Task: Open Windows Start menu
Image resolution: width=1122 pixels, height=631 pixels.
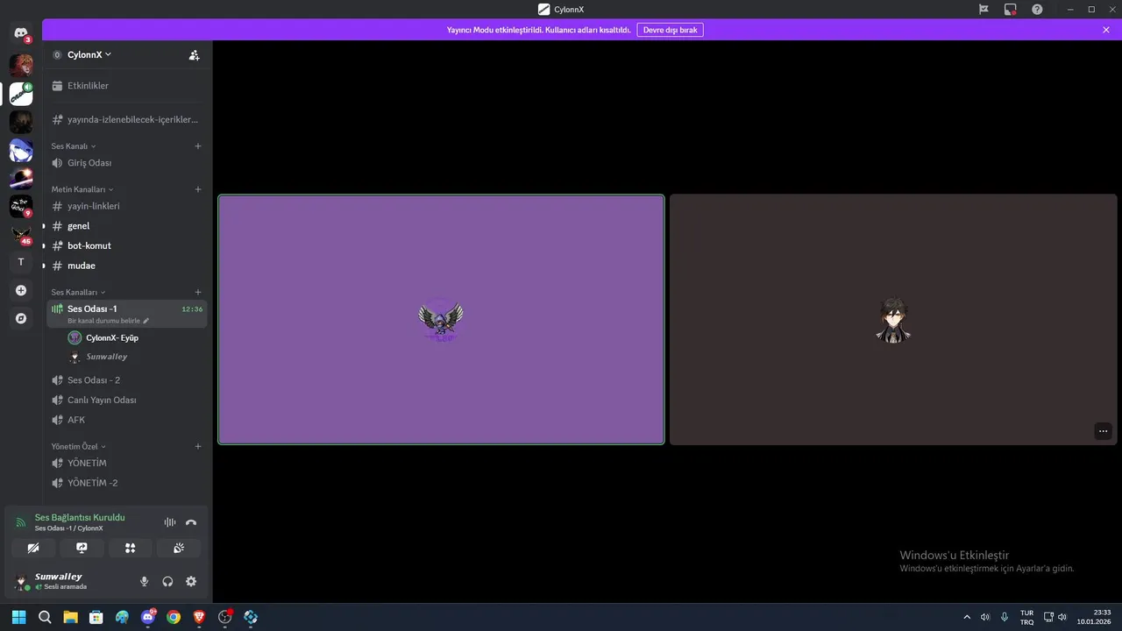Action: point(19,617)
